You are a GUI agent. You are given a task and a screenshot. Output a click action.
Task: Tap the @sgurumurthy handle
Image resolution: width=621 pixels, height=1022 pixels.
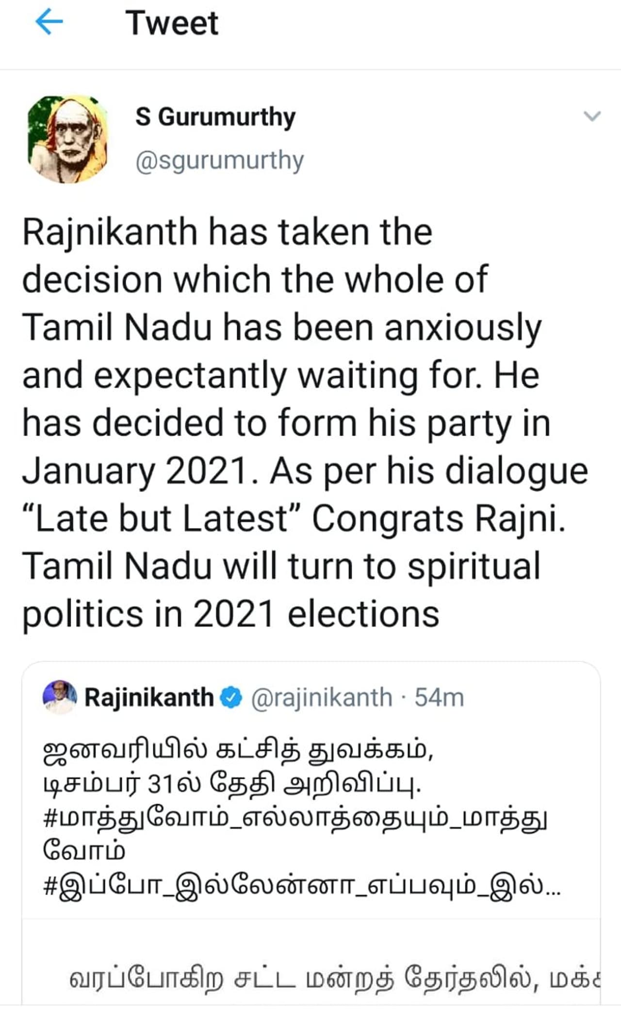pos(219,161)
